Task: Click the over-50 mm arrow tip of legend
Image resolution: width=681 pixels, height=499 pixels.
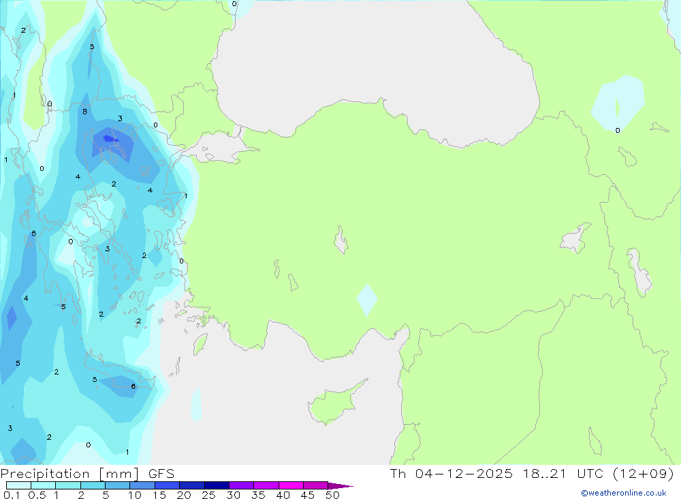Action: (340, 486)
